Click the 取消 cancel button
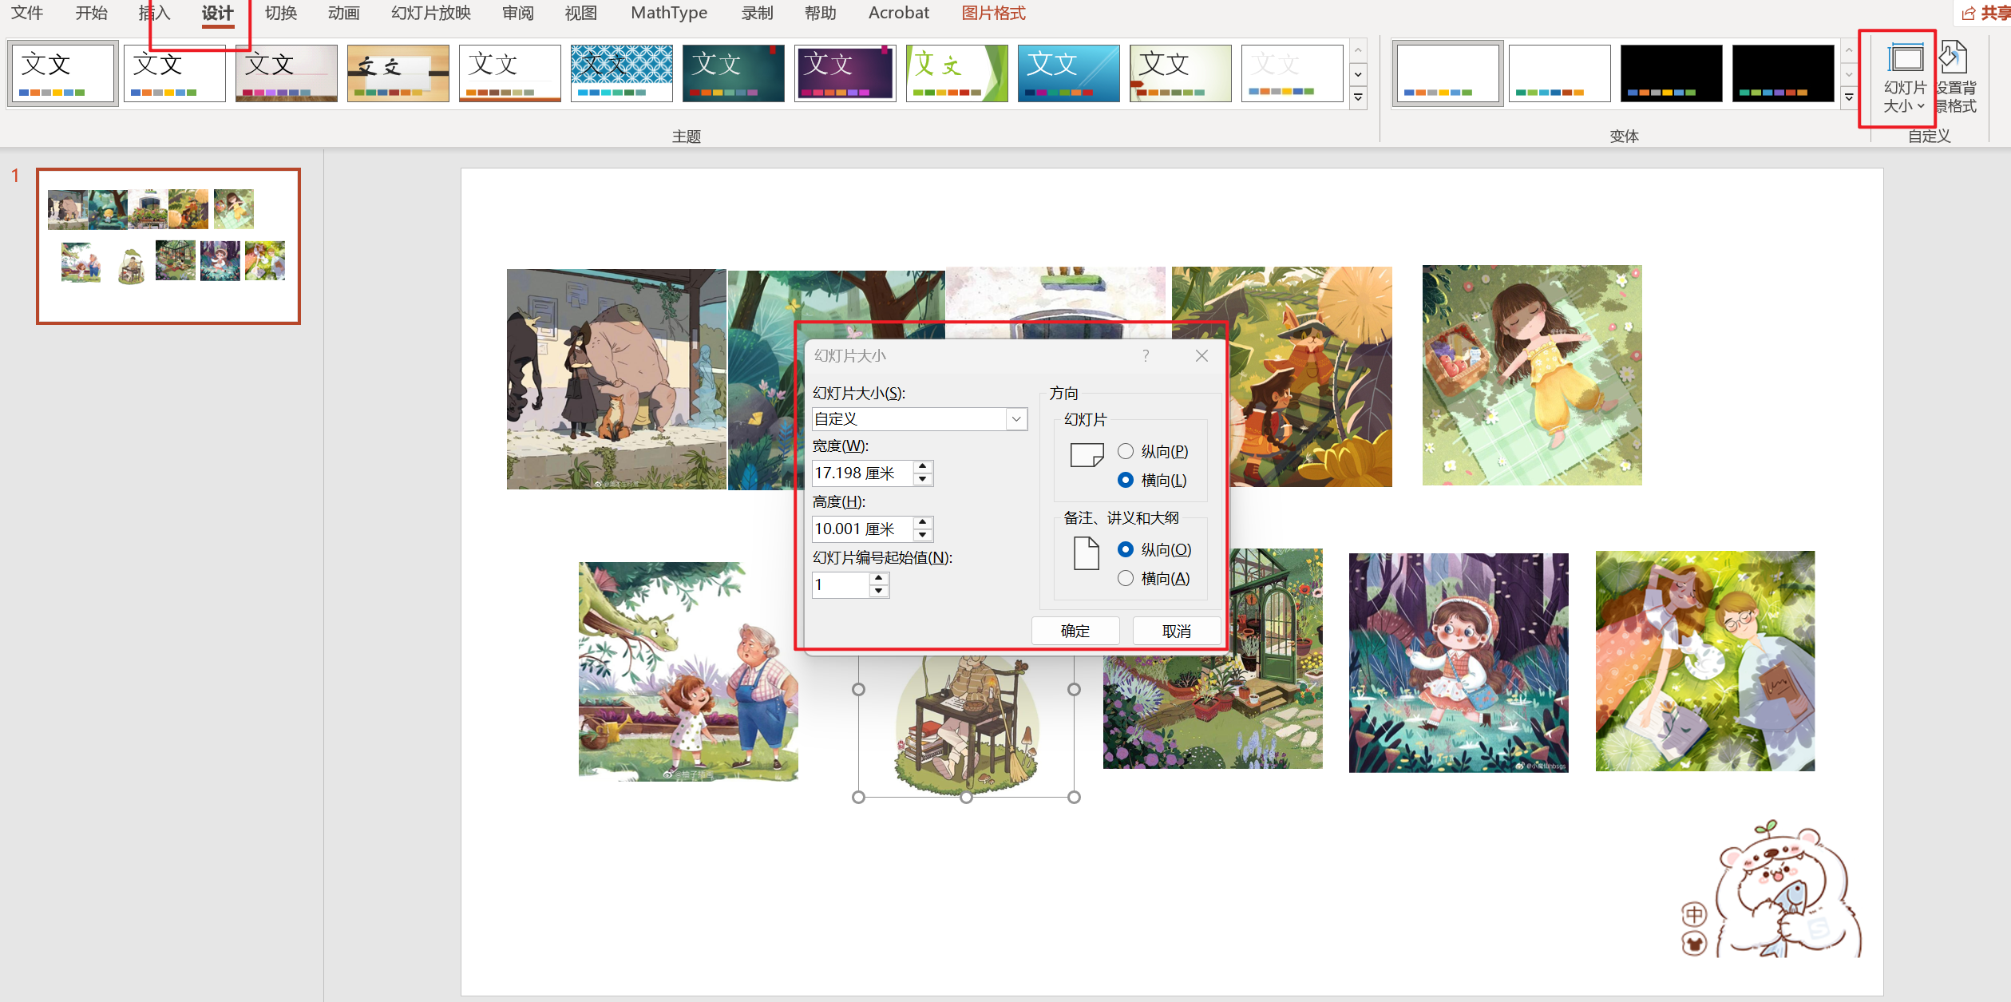 (x=1176, y=631)
